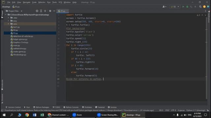Expand the venv folder
This screenshot has height=118, width=211.
pyautogui.click(x=8, y=24)
